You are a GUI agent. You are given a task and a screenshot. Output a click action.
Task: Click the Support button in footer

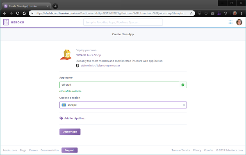(x=70, y=150)
